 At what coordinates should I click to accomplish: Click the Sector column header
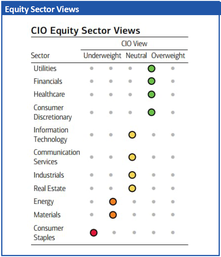tap(40, 56)
